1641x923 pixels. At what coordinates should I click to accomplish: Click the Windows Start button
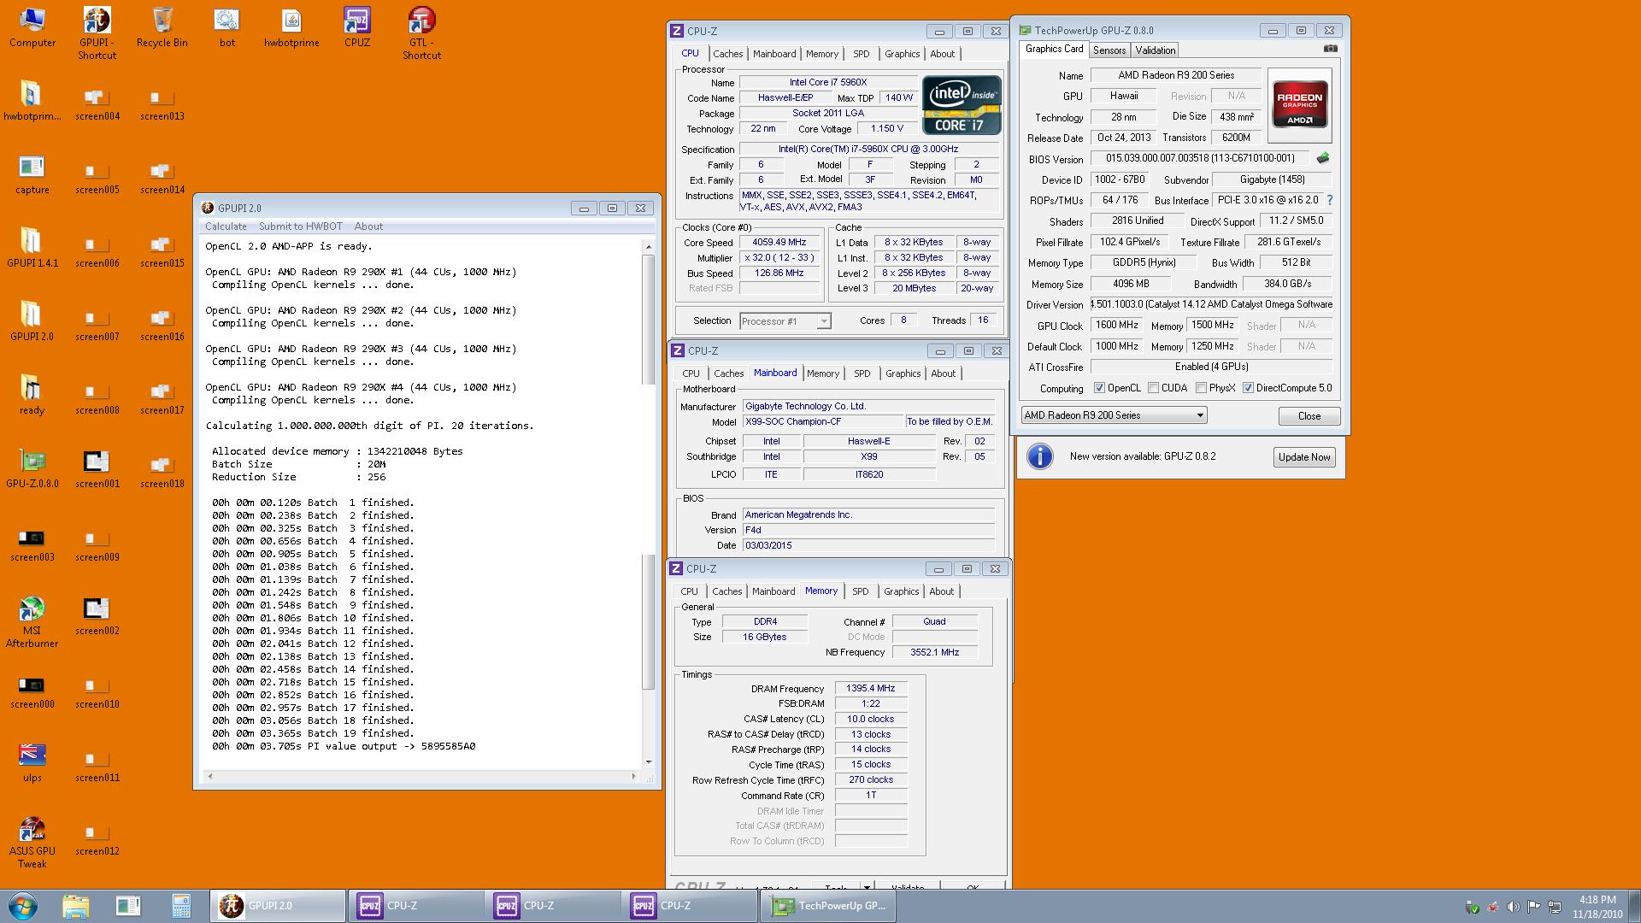click(23, 906)
